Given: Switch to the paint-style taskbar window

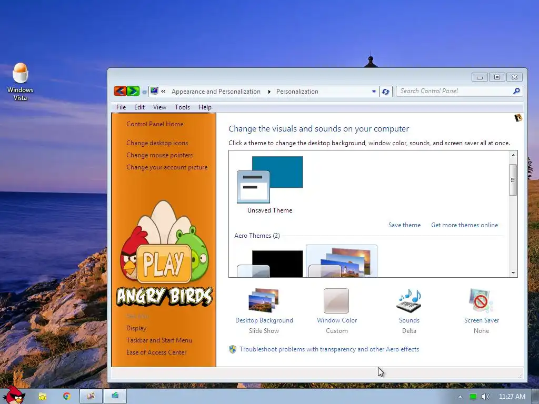Looking at the screenshot, I should [91, 397].
